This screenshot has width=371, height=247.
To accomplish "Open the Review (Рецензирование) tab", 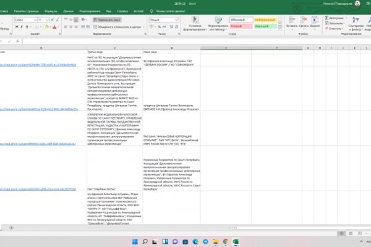I will click(x=90, y=11).
